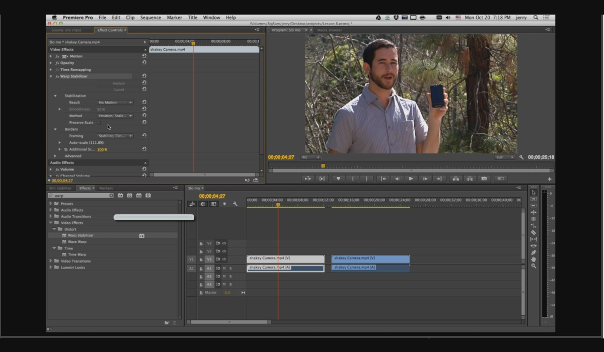This screenshot has height=352, width=604.
Task: Add marker in timeline header
Action: (x=224, y=204)
